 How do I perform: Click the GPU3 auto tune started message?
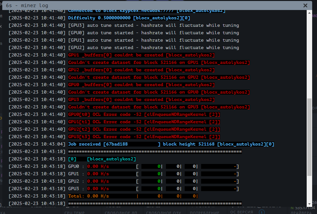point(153,25)
